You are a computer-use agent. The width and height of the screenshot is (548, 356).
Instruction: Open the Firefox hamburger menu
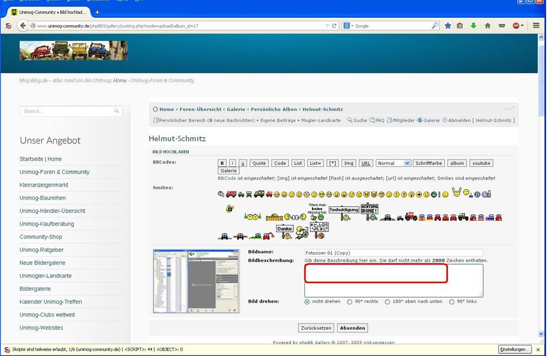tap(536, 26)
